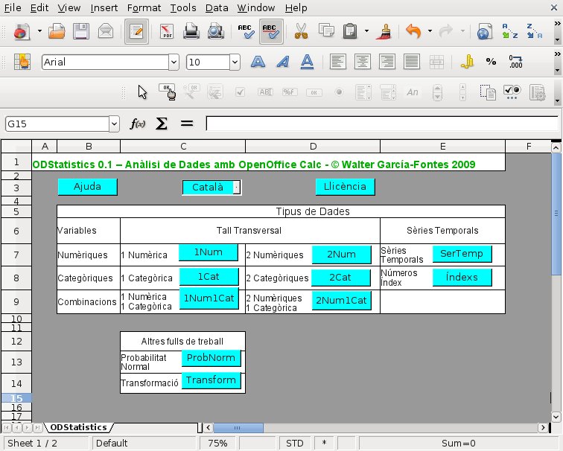Screen dimensions: 563x451
Task: Insert Hyperlink globe icon
Action: (x=484, y=31)
